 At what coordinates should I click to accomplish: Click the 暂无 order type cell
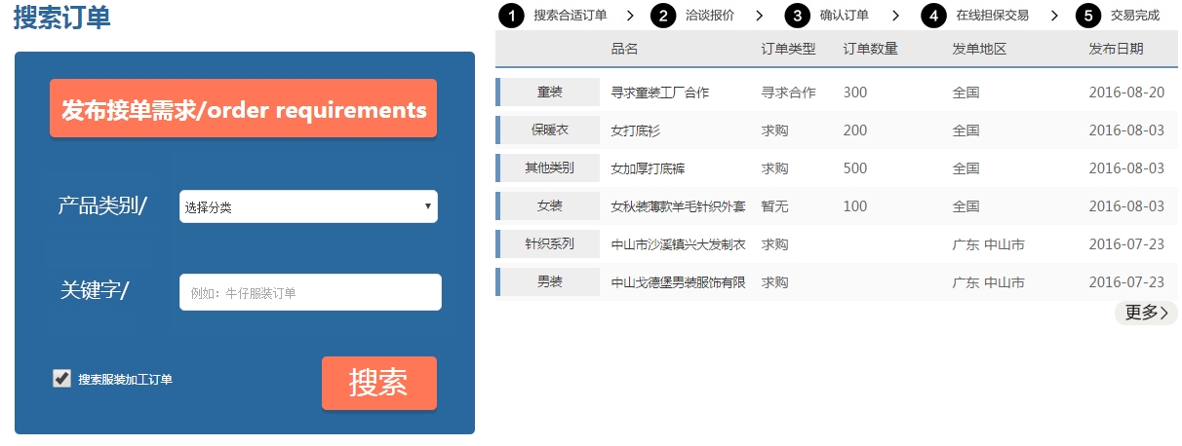(x=775, y=206)
